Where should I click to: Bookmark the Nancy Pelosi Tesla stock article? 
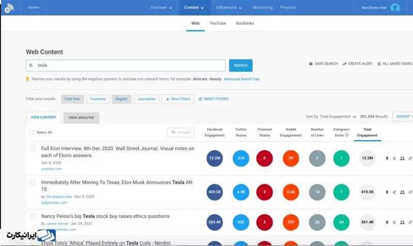click(x=387, y=222)
